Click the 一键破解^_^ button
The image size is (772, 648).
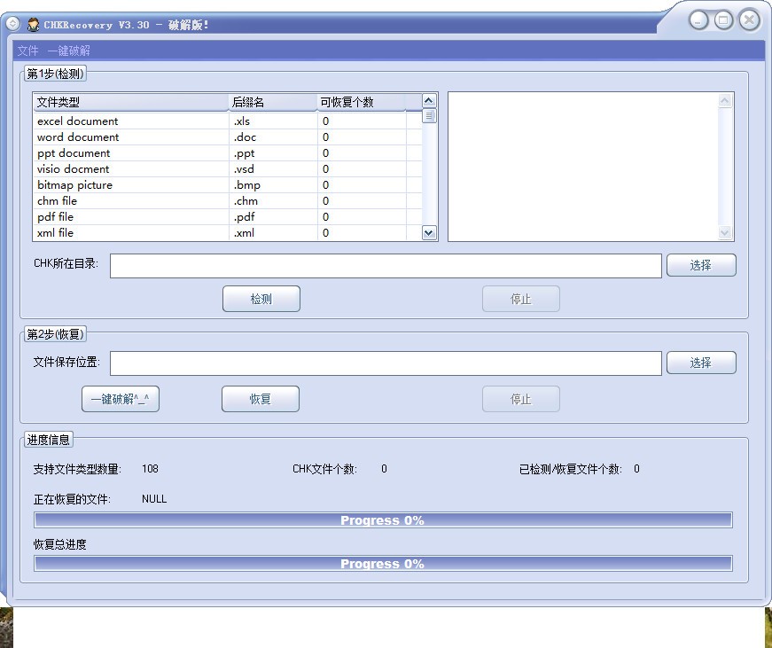[121, 399]
